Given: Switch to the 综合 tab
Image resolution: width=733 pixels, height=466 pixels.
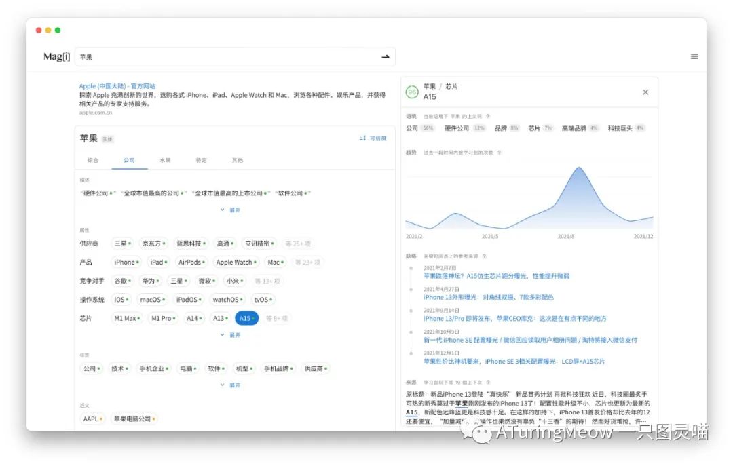Looking at the screenshot, I should click(x=92, y=160).
